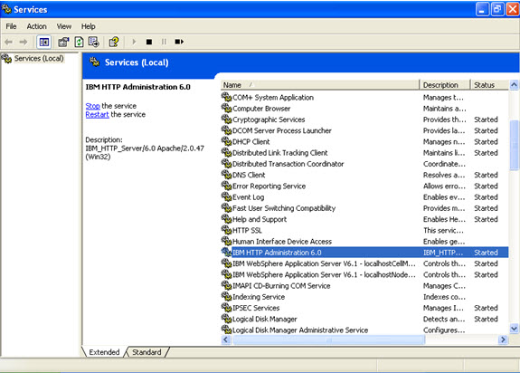Click the Services title bar gear icon
The width and height of the screenshot is (520, 373).
pos(6,9)
